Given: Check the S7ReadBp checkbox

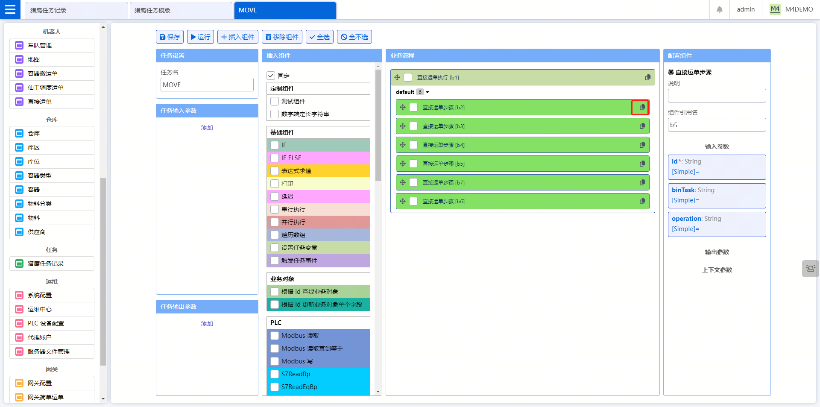Looking at the screenshot, I should point(275,374).
